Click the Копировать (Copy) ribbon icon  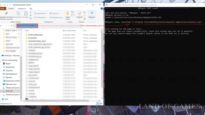coord(18,14)
